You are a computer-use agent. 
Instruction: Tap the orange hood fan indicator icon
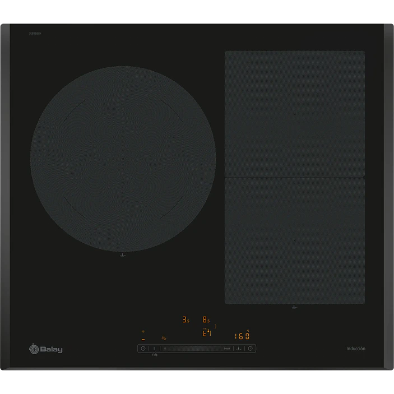tap(164, 338)
